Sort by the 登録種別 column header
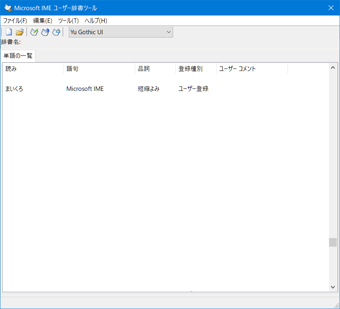 point(196,69)
